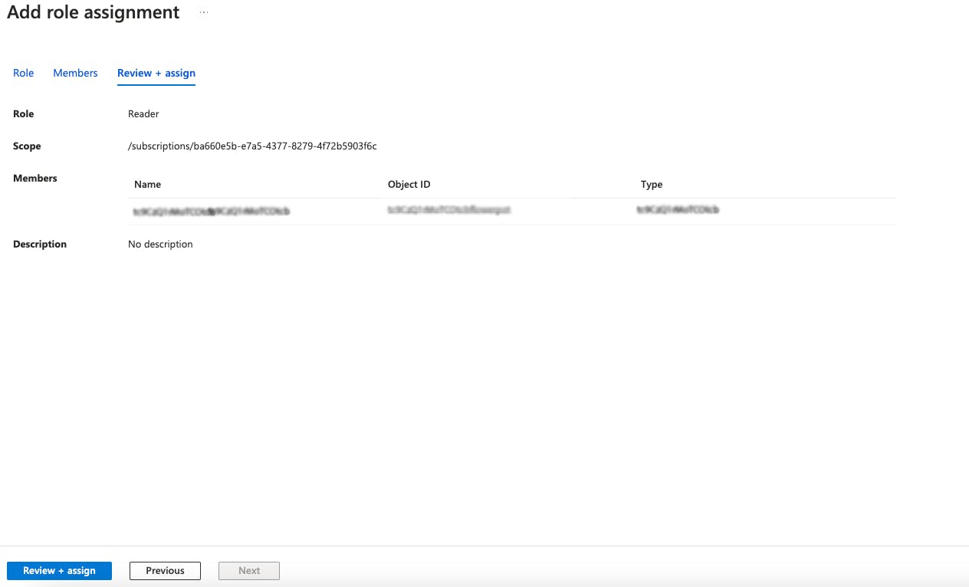Select the Review + assign tab
969x587 pixels.
click(156, 73)
